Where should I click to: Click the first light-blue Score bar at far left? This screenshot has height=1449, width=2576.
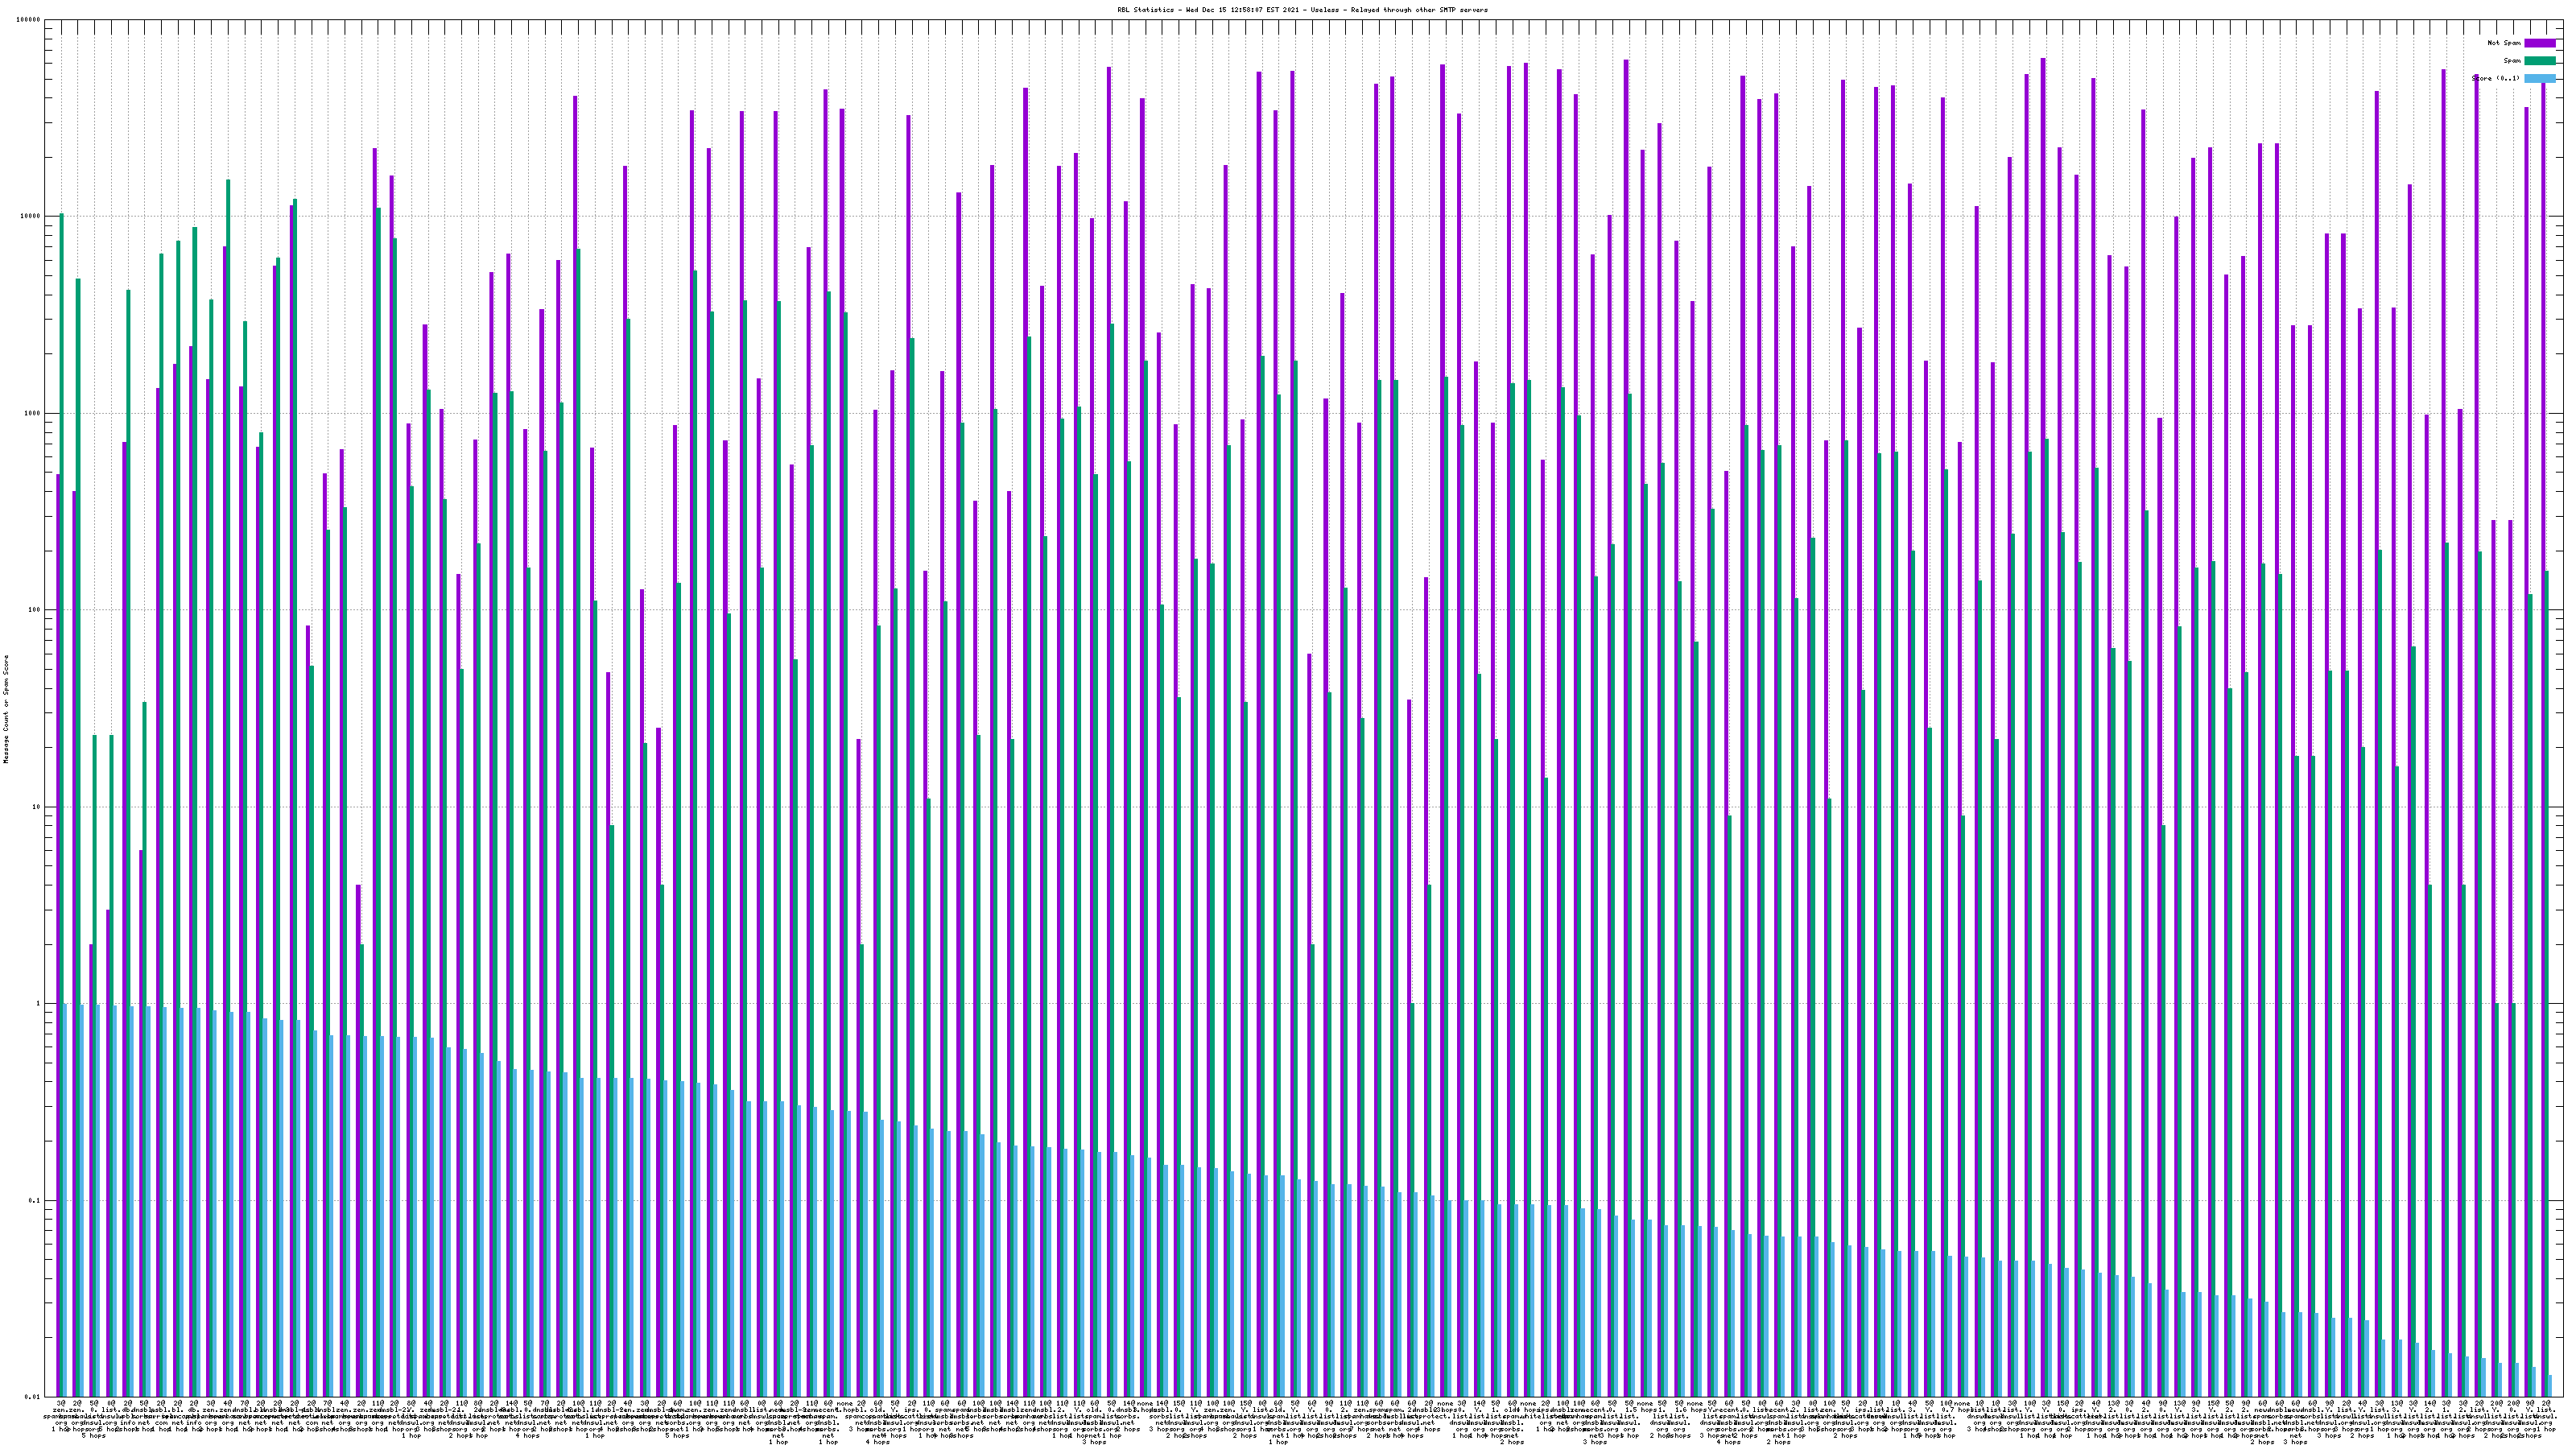[66, 1200]
